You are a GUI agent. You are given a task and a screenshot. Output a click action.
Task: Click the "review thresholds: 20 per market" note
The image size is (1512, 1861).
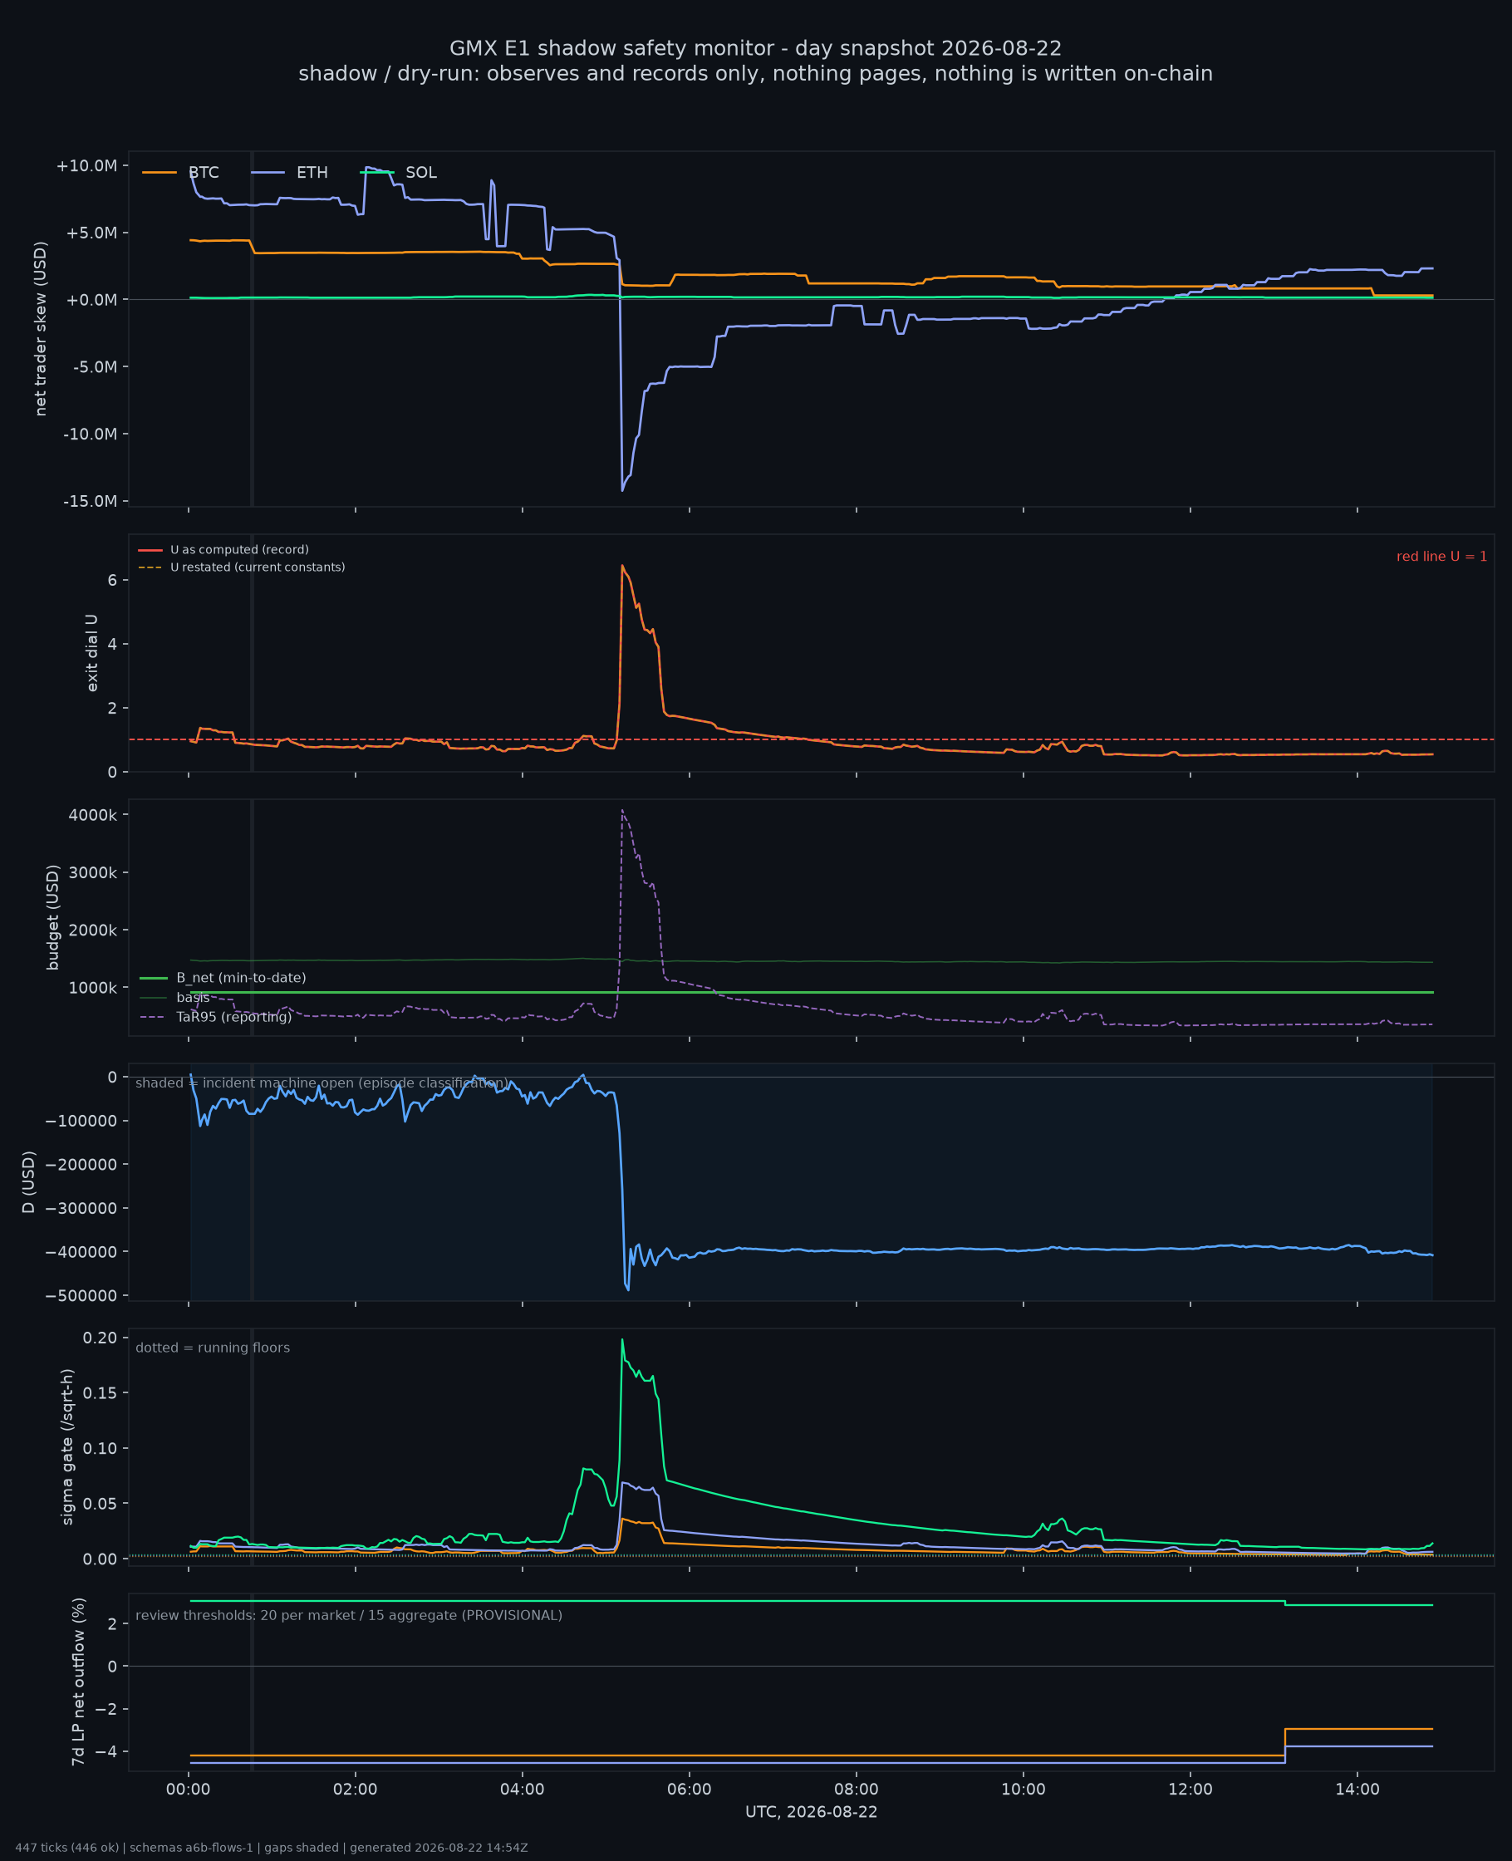pos(349,1615)
